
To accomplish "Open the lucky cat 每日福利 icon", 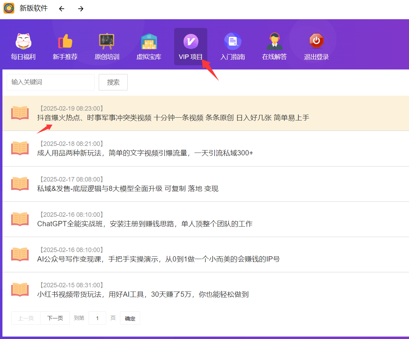I will [x=23, y=41].
